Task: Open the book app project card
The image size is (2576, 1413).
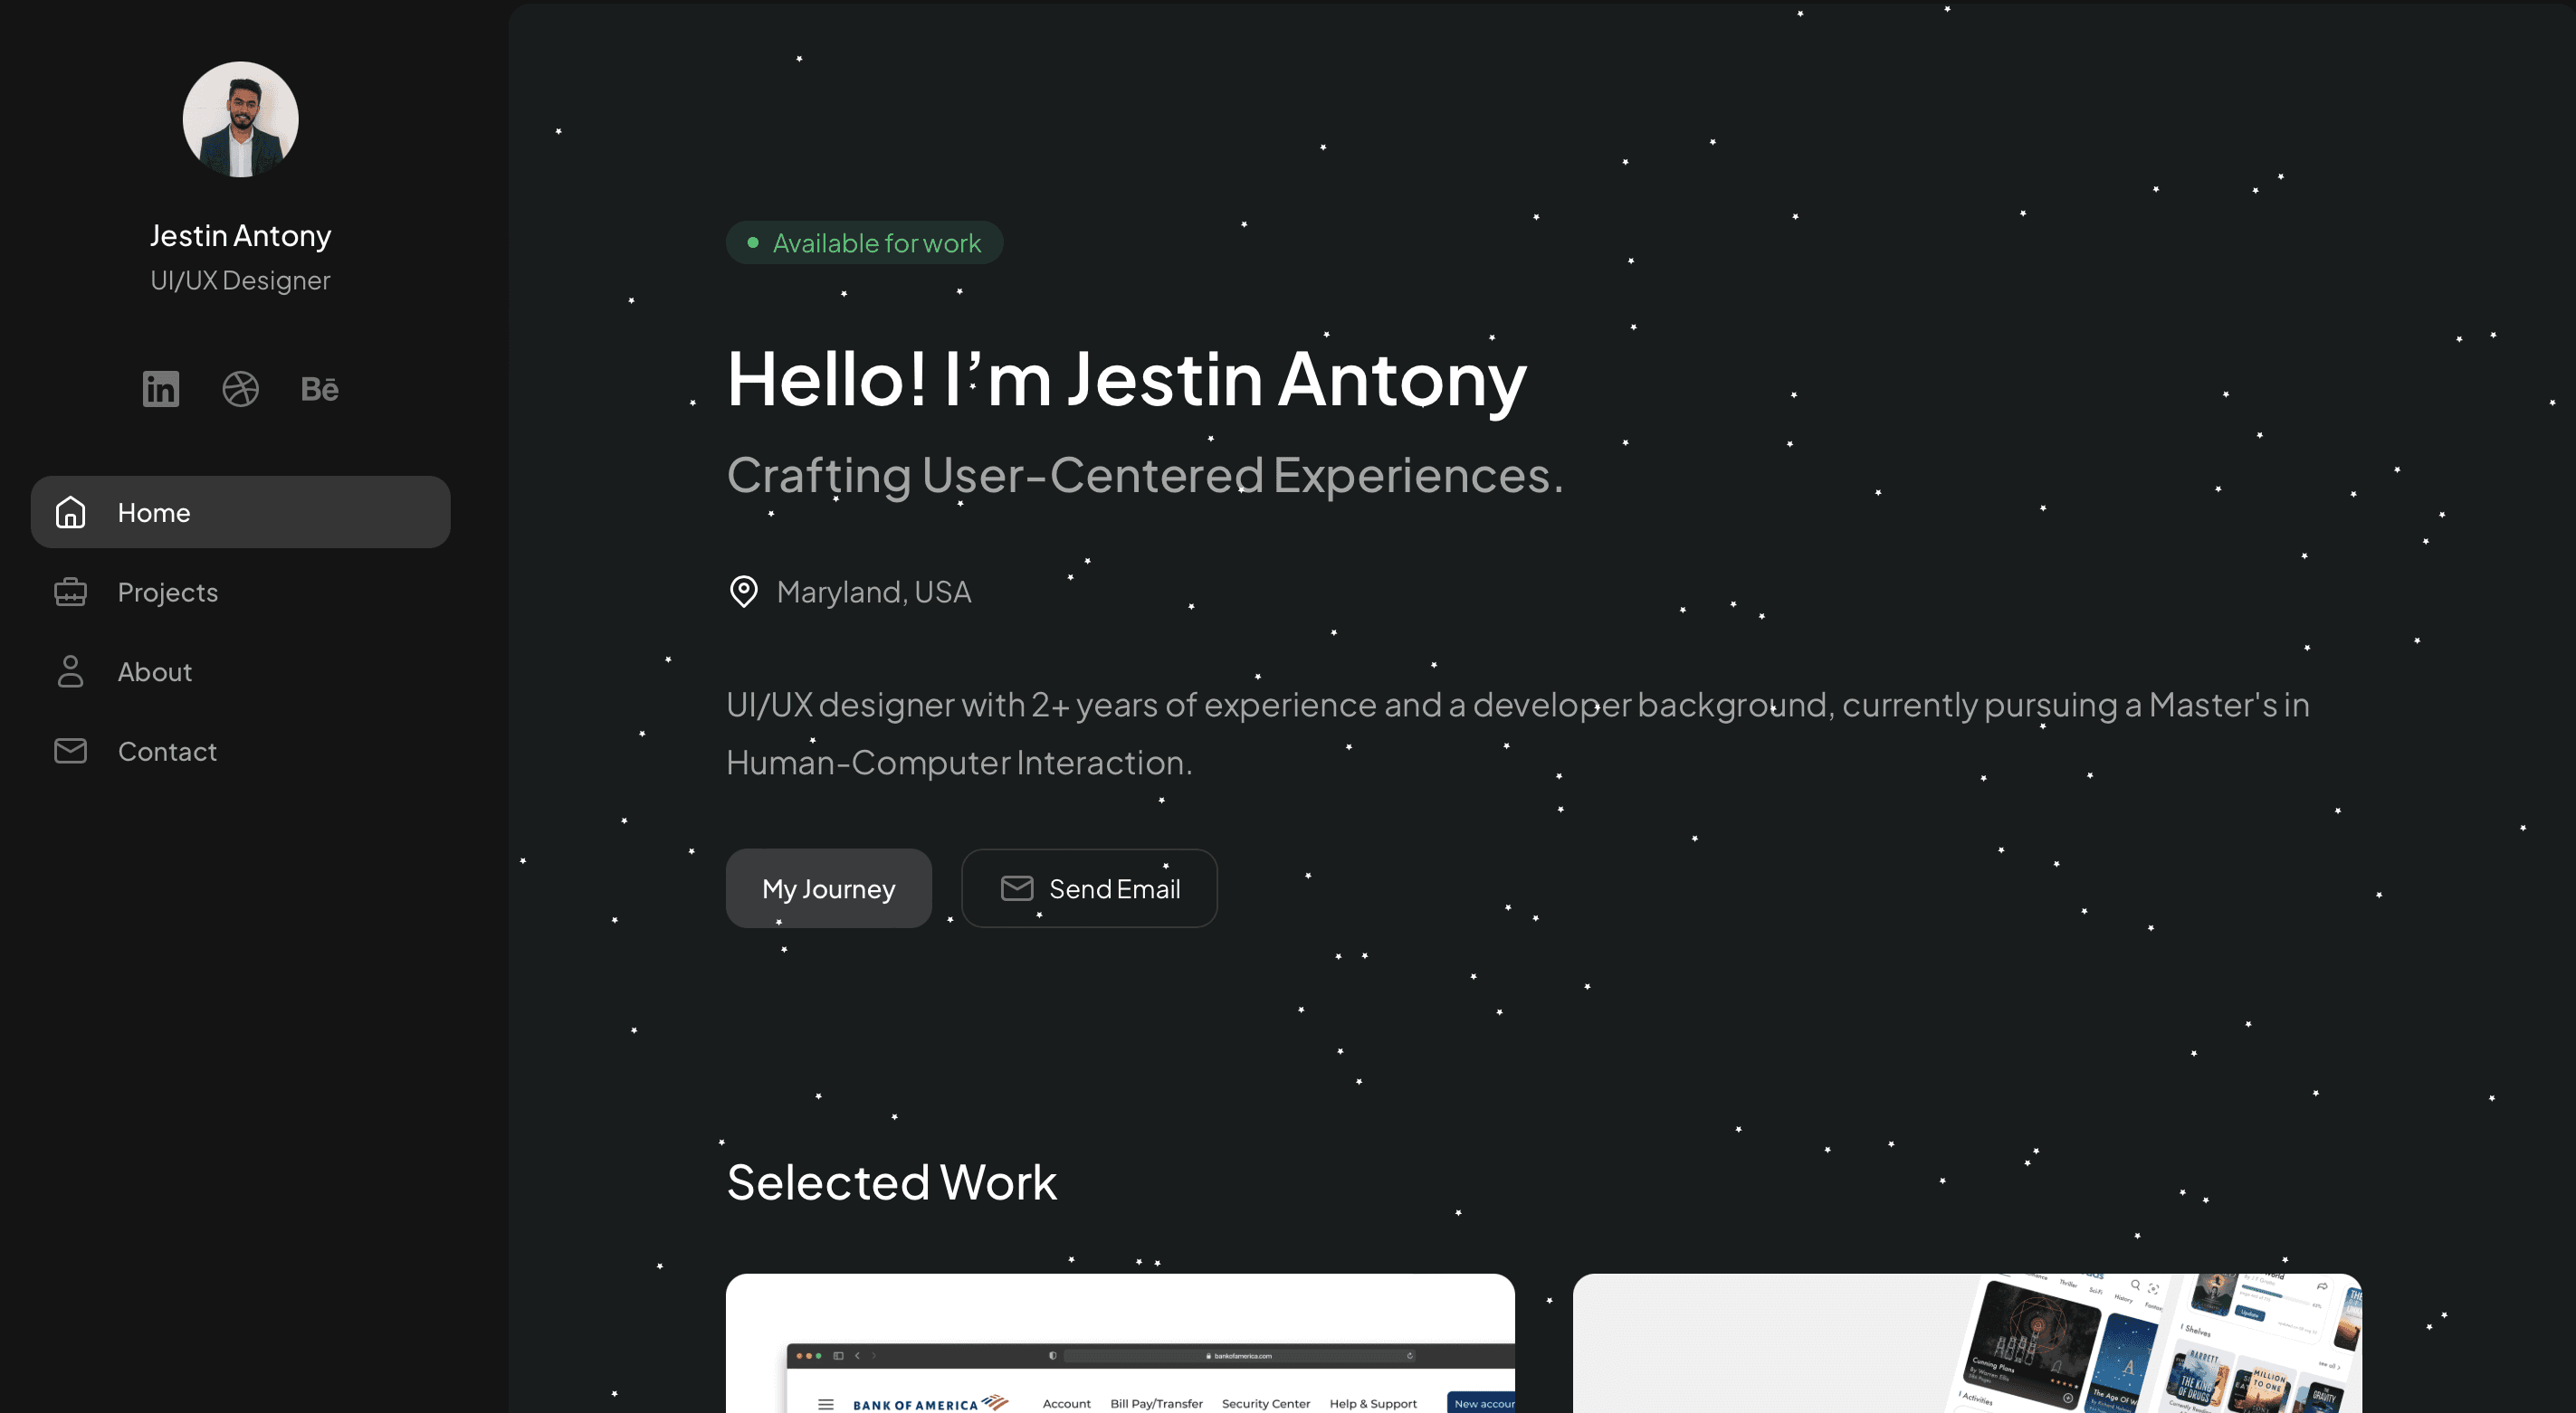Action: tap(1967, 1343)
